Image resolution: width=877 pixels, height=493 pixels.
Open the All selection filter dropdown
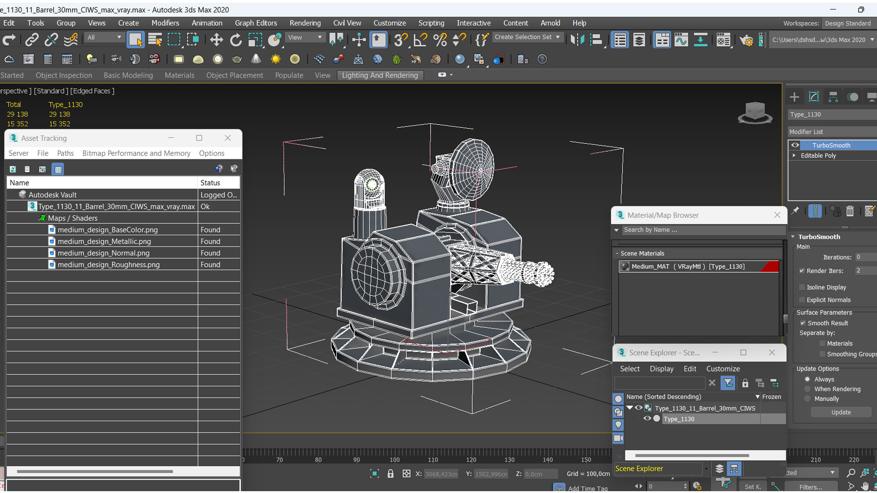[104, 37]
